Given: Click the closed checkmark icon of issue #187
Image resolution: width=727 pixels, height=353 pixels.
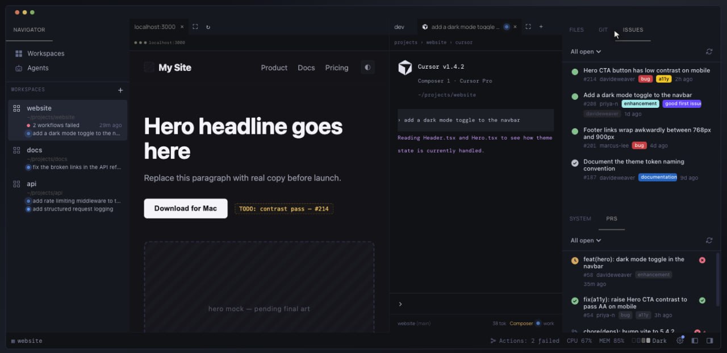Looking at the screenshot, I should pyautogui.click(x=575, y=163).
